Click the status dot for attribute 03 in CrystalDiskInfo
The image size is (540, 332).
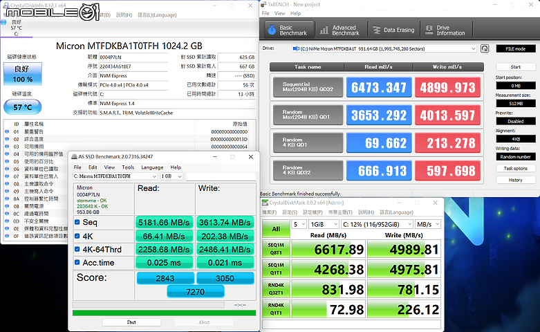(7, 147)
